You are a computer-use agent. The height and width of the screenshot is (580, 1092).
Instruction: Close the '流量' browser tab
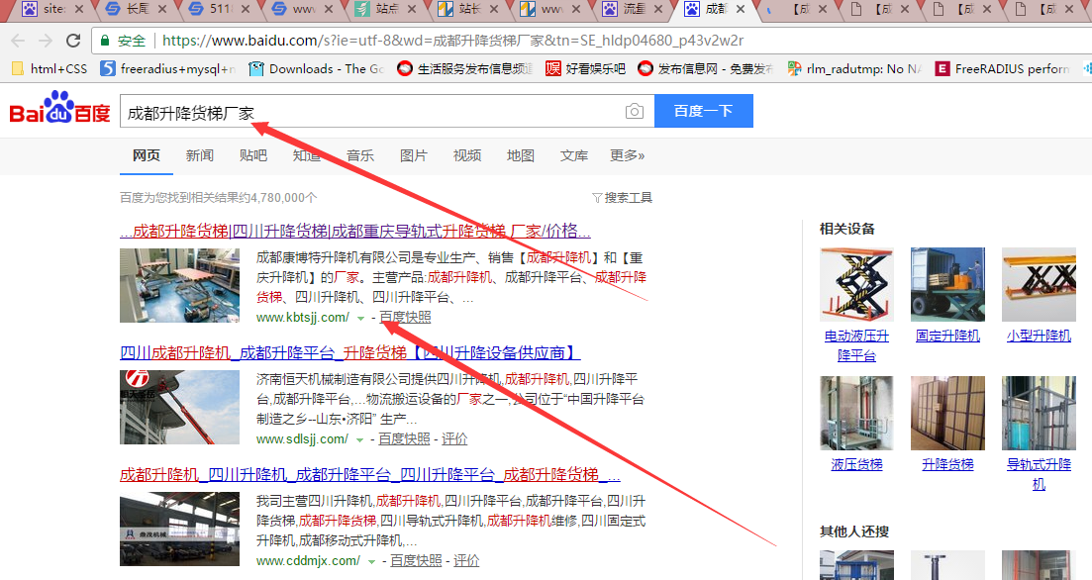[658, 9]
